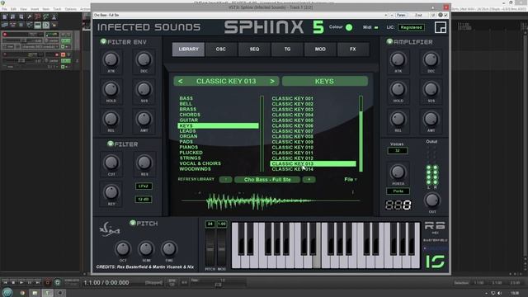Click the Cho Bass - Full Ste sample name
Image resolution: width=528 pixels, height=297 pixels.
tap(267, 180)
